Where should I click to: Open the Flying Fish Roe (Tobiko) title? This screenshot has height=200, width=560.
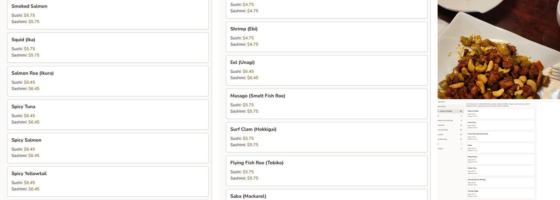(x=257, y=163)
